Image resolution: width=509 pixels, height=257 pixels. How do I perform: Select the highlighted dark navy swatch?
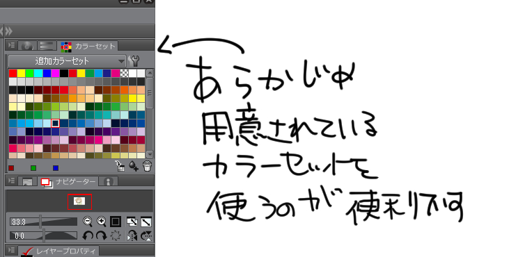55,124
